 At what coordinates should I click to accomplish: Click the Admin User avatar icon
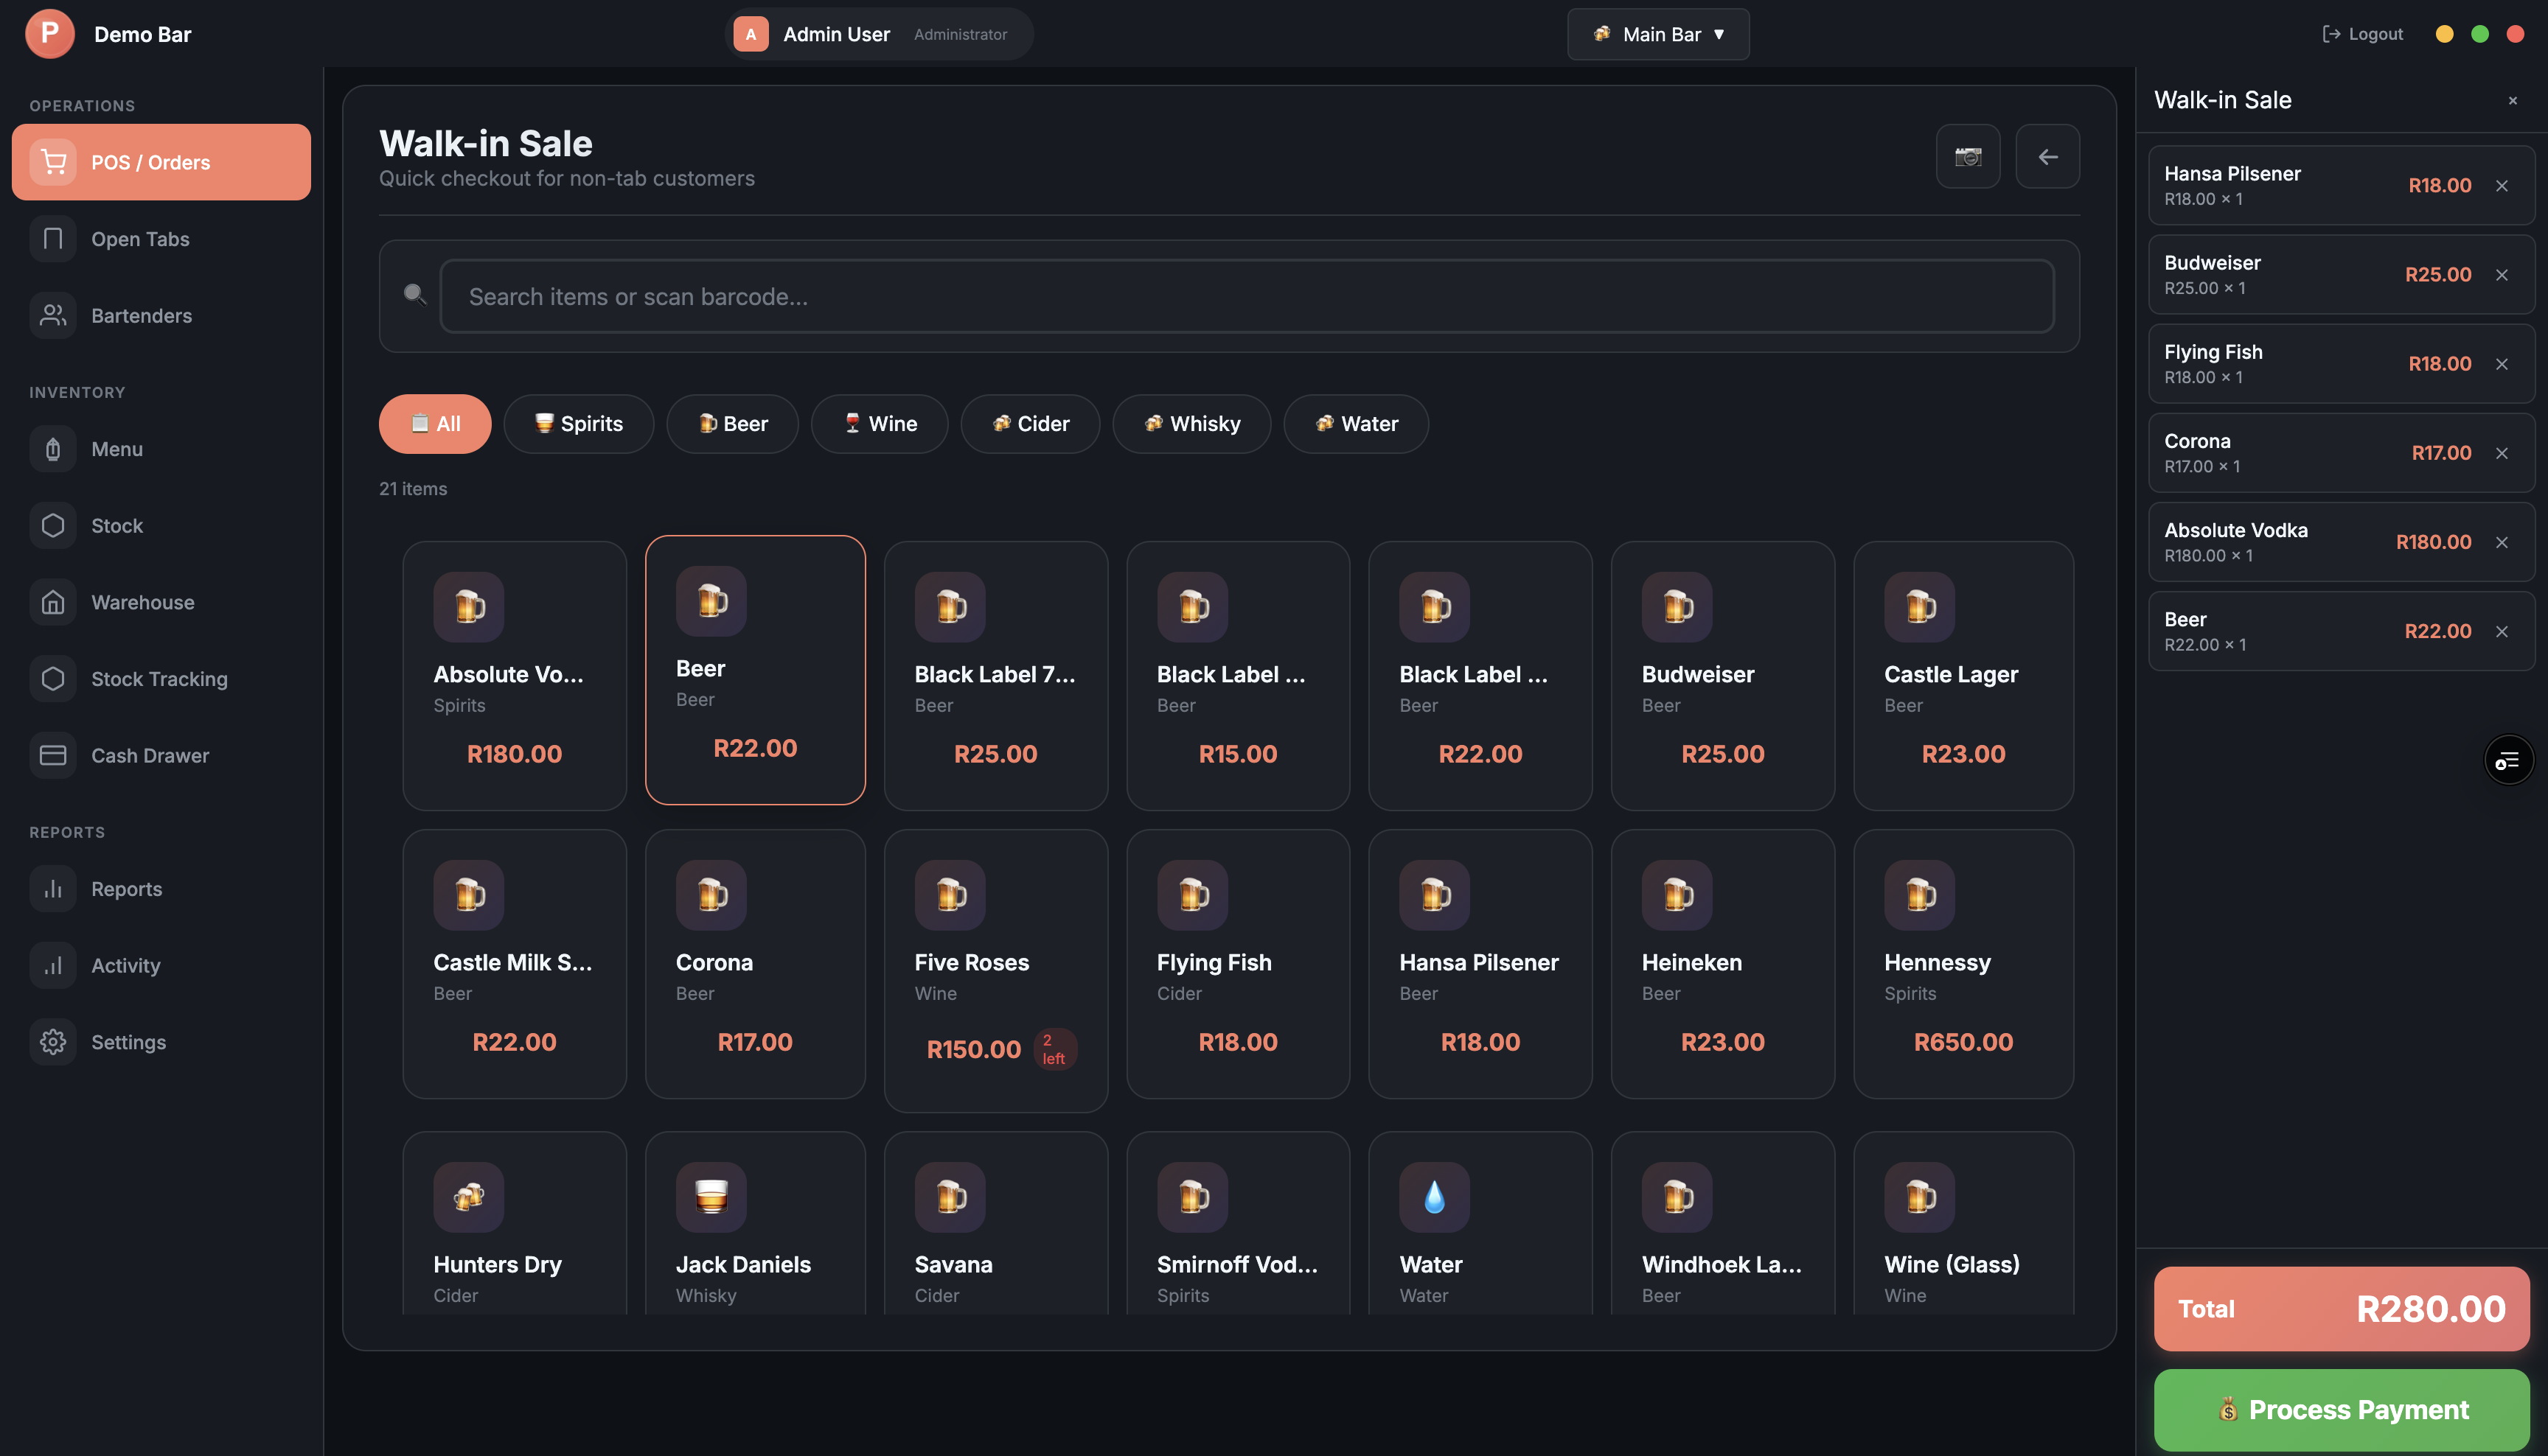751,34
